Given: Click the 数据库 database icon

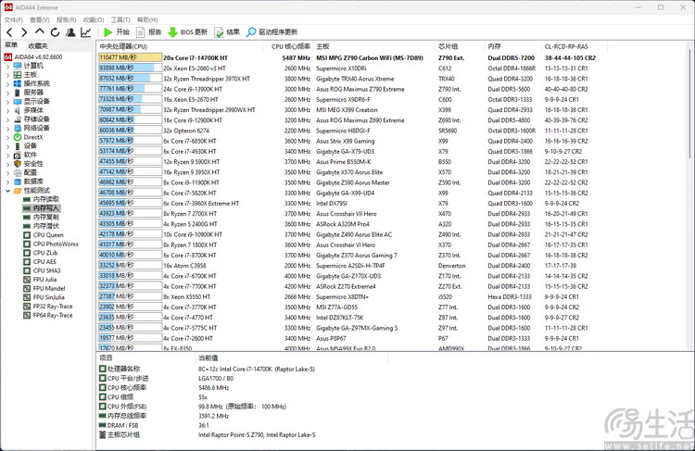Looking at the screenshot, I should tap(18, 182).
